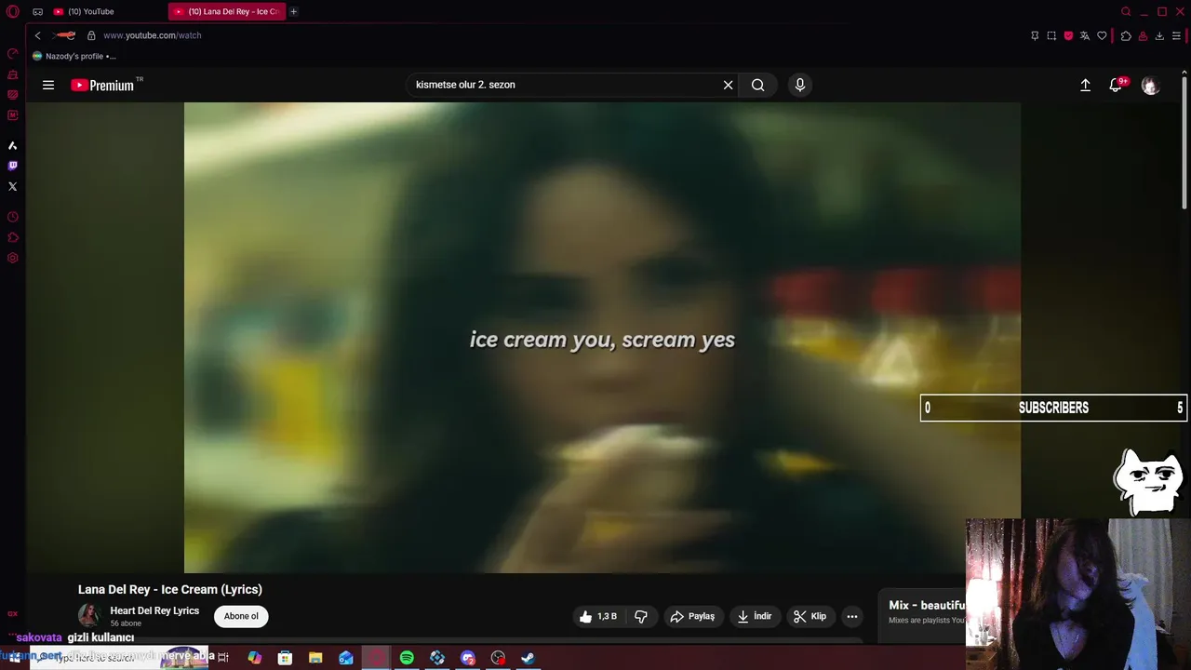Viewport: 1191px width, 670px height.
Task: Open browser downloads icon
Action: 1159,35
